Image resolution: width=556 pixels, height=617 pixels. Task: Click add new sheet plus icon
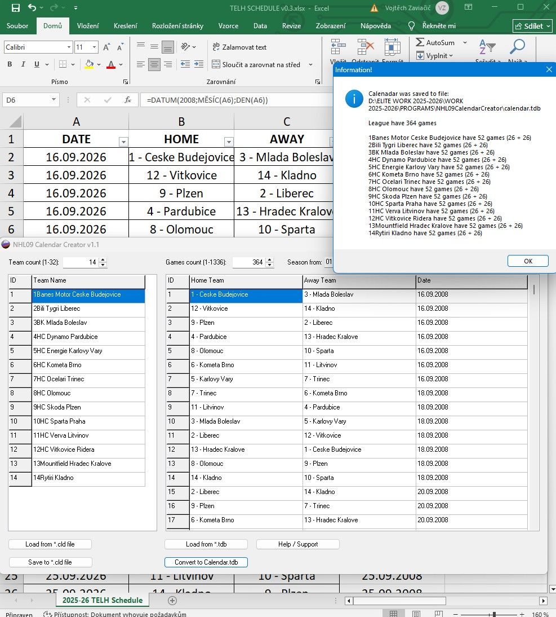[x=172, y=601]
